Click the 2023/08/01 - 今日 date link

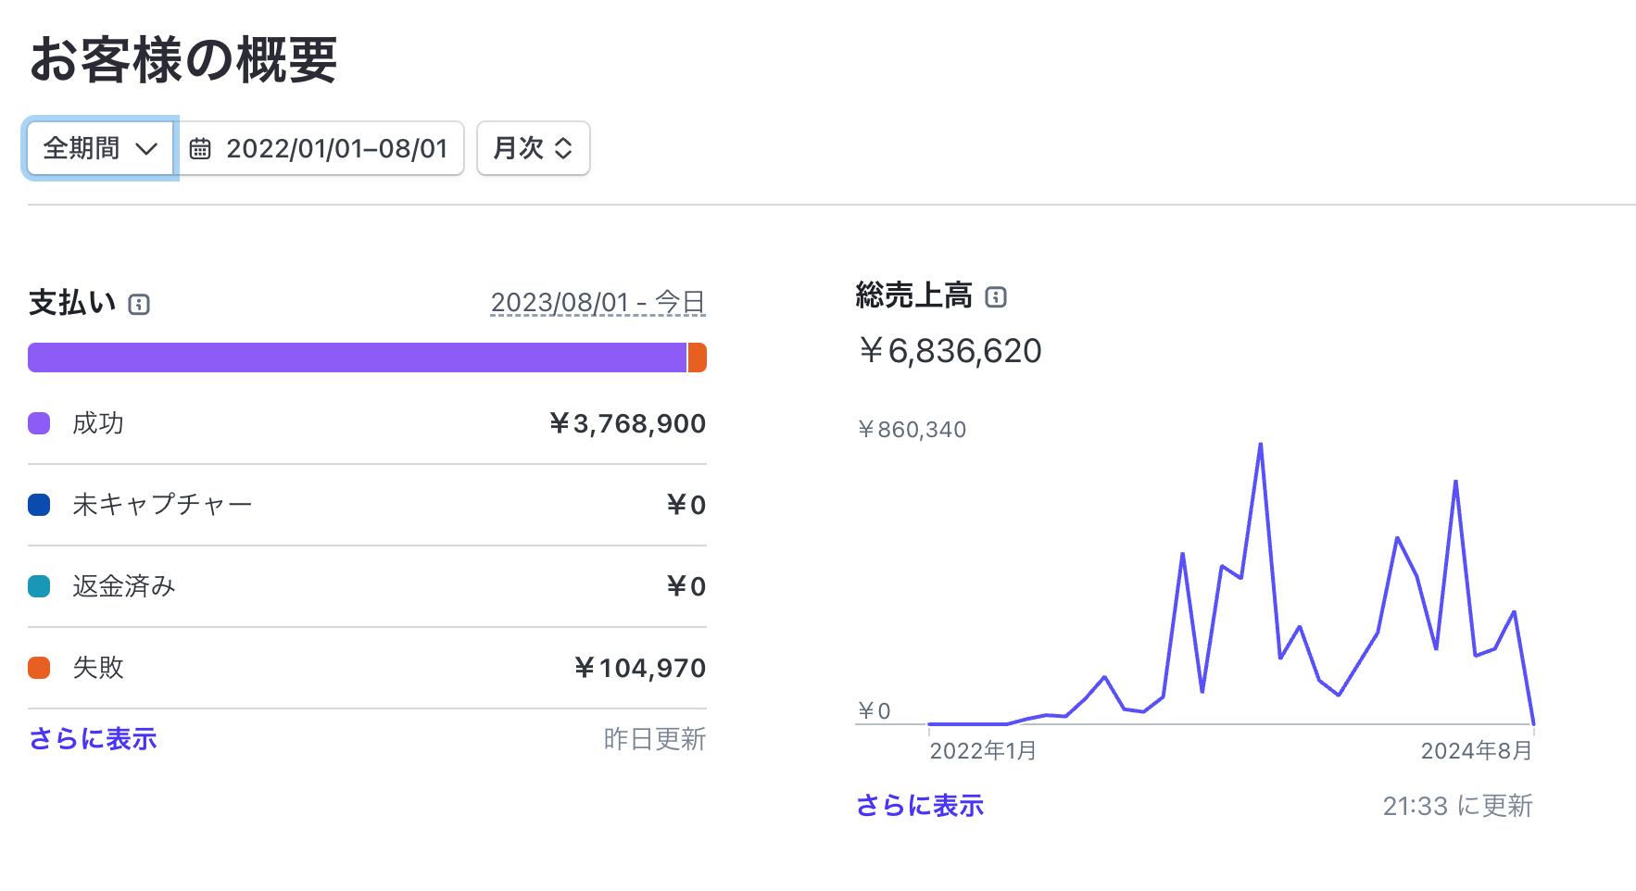pyautogui.click(x=598, y=303)
